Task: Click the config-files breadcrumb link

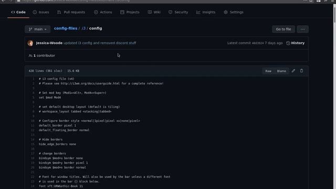Action: (x=66, y=28)
